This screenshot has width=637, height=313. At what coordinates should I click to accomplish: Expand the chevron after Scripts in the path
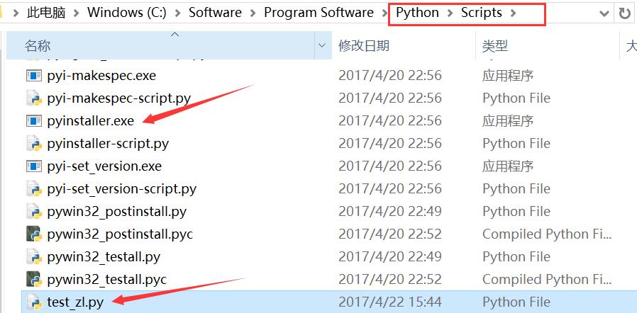[513, 13]
